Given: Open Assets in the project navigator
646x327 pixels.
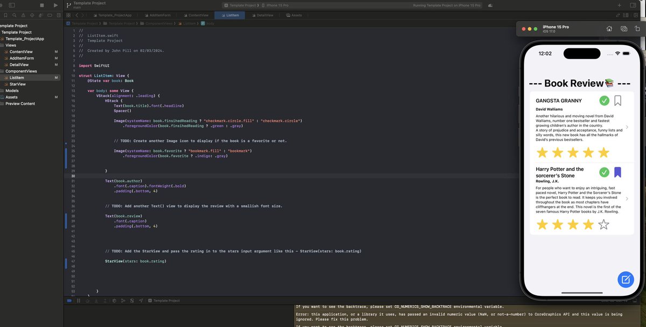Looking at the screenshot, I should (11, 97).
